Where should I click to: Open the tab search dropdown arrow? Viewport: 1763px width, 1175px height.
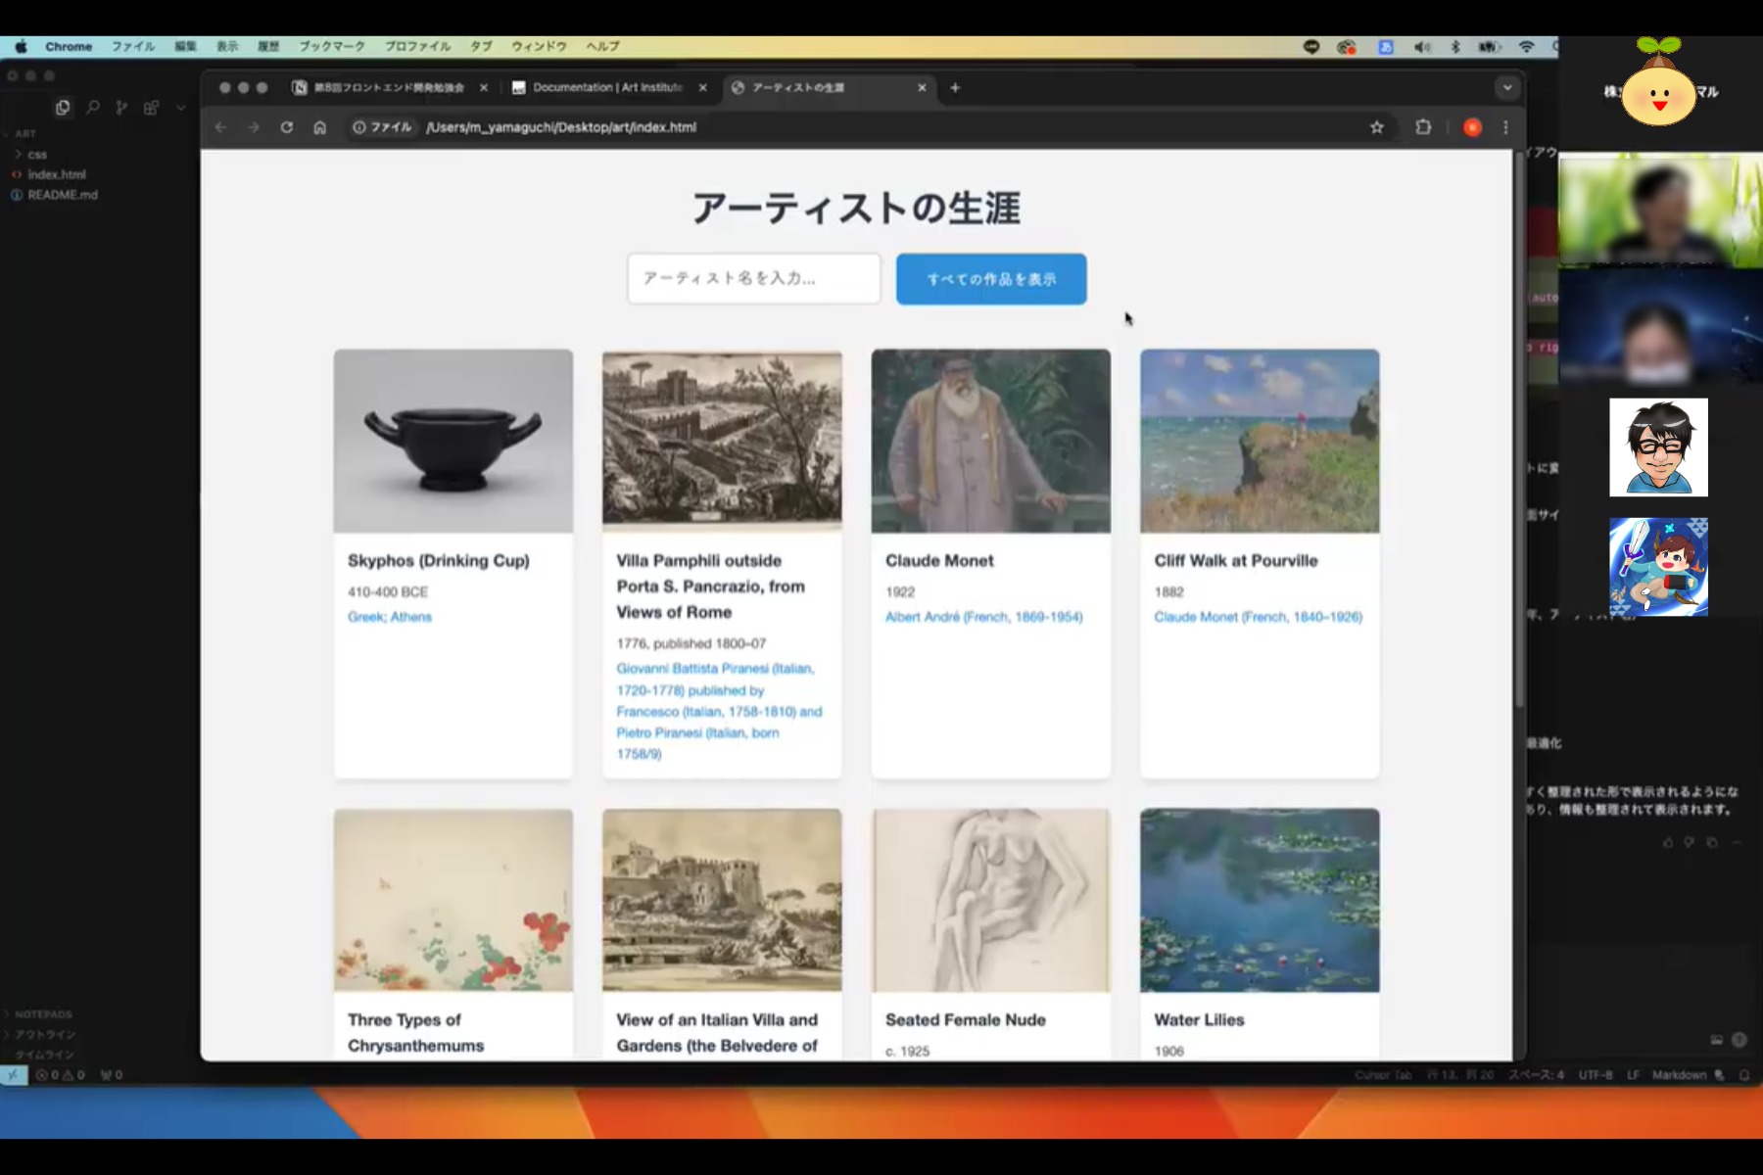(1506, 88)
